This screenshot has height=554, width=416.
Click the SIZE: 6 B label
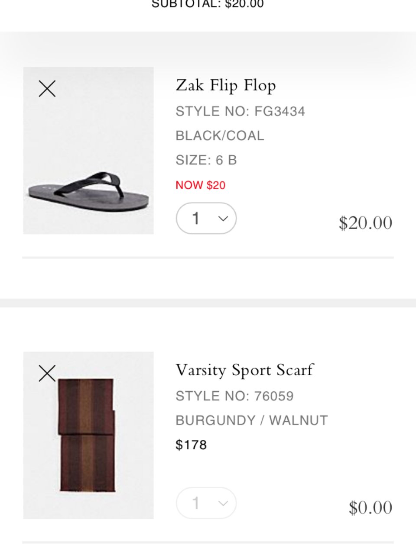coord(206,160)
